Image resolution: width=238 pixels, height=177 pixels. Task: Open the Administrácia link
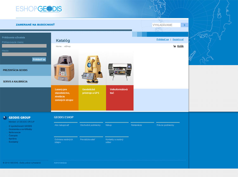pyautogui.click(x=60, y=163)
